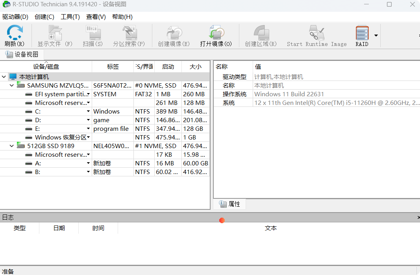Screen dimensions: 420x275
Task: Click the Windows 恢复分区 partition icon
Action: click(29, 137)
